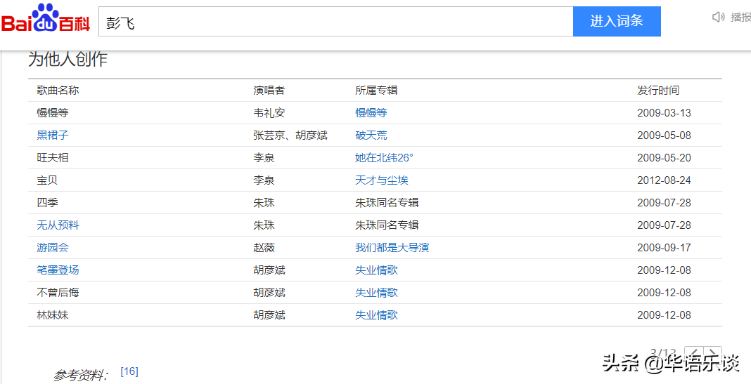Click reference citation [16]
The image size is (751, 384).
129,371
